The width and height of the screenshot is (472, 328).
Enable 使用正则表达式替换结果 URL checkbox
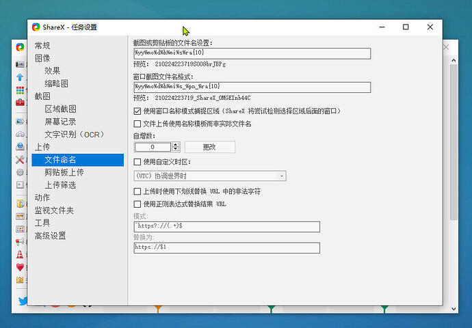(x=137, y=204)
